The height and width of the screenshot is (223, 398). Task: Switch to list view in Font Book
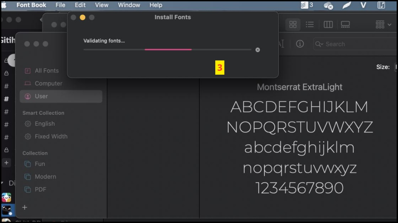(x=310, y=24)
